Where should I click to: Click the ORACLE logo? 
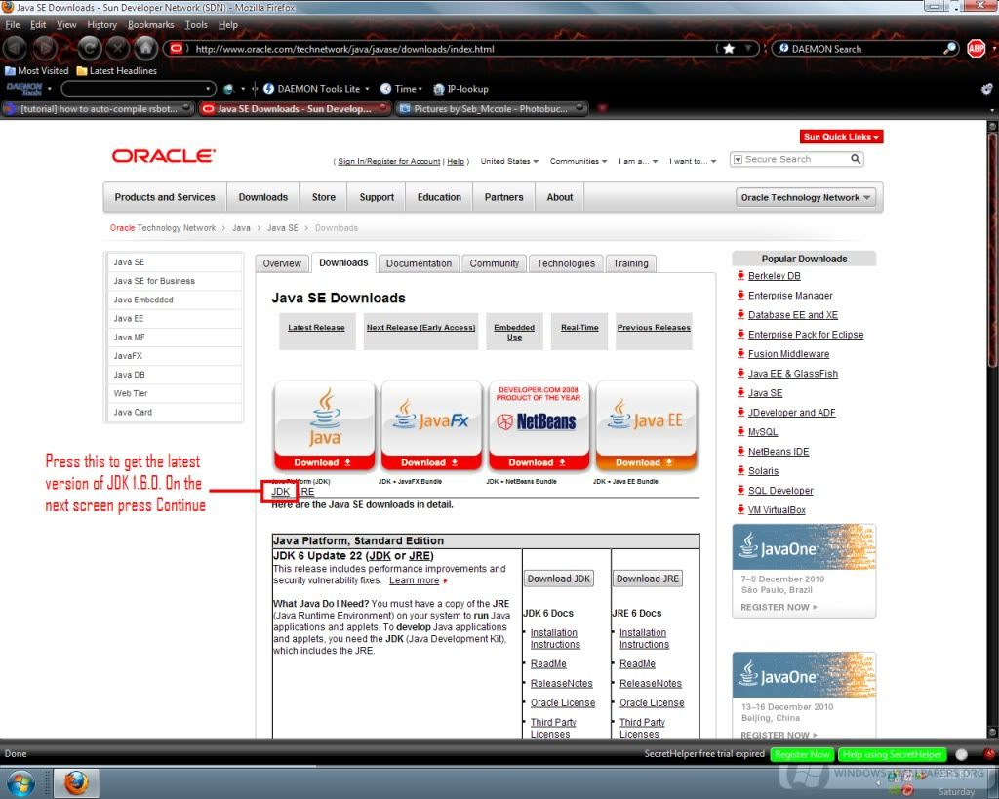coord(164,156)
